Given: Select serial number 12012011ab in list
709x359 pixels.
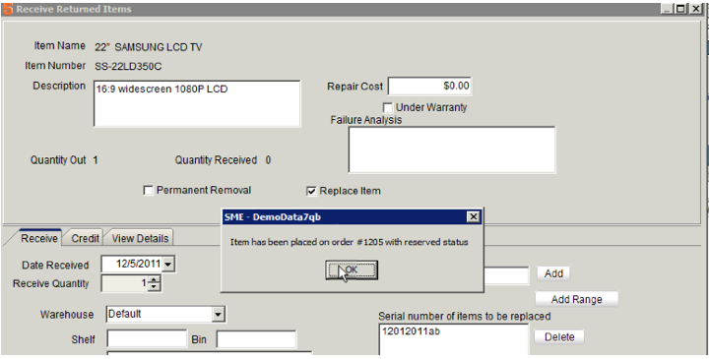Looking at the screenshot, I should coord(411,331).
